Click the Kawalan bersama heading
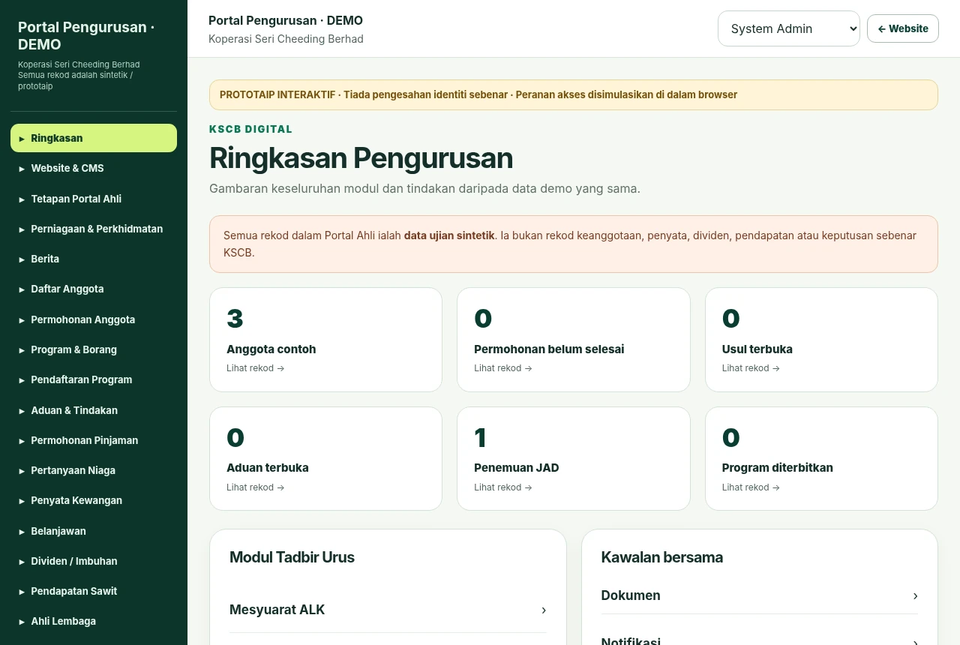960x645 pixels. [x=662, y=557]
